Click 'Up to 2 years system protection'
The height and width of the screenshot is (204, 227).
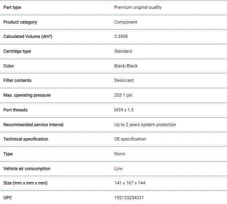coord(145,125)
